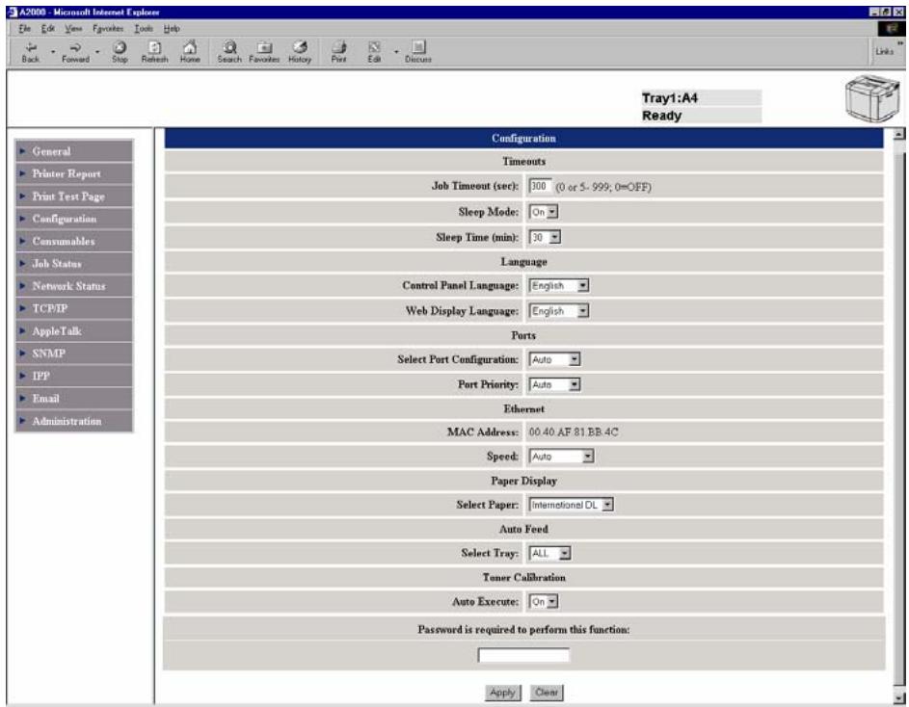Click the Back toolbar icon
The width and height of the screenshot is (909, 707).
pyautogui.click(x=31, y=52)
